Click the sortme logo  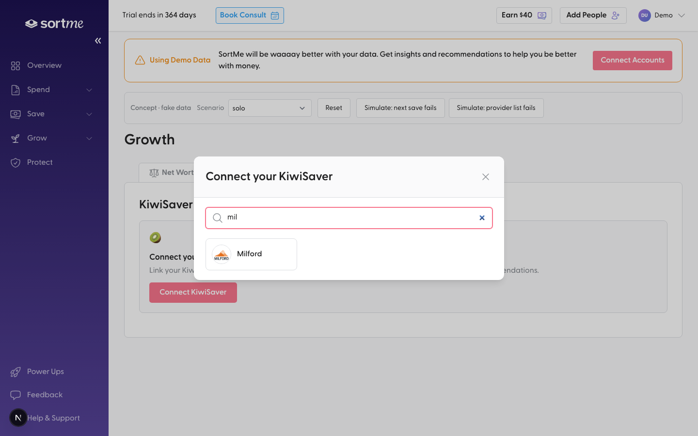(54, 23)
